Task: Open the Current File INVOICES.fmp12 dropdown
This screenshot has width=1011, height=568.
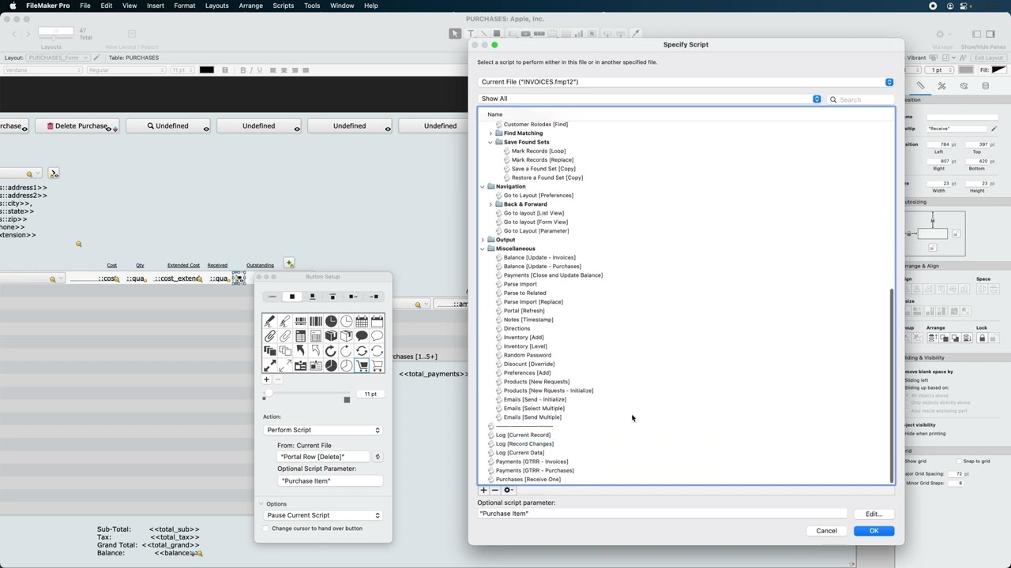Action: pyautogui.click(x=686, y=82)
